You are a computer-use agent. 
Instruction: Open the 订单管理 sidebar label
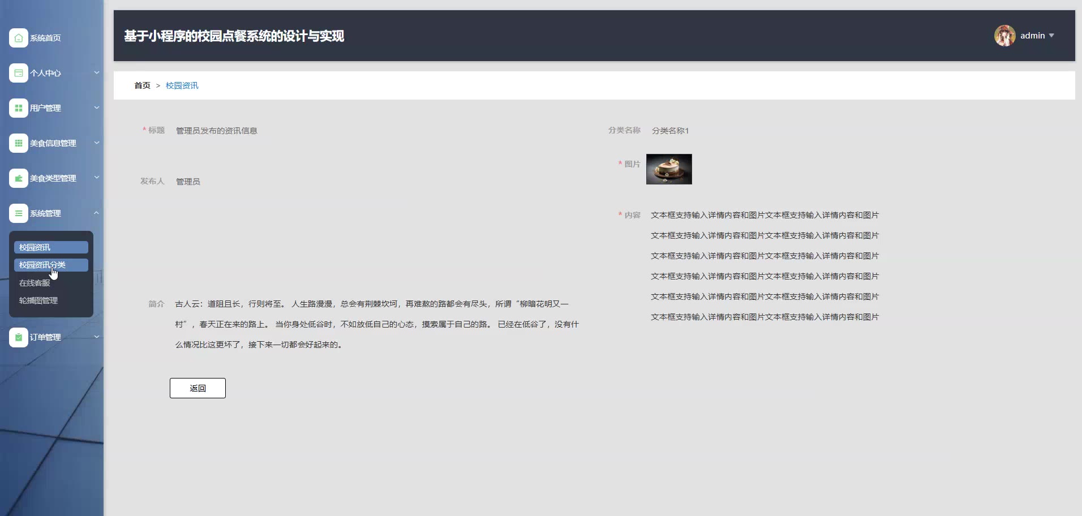pyautogui.click(x=45, y=337)
